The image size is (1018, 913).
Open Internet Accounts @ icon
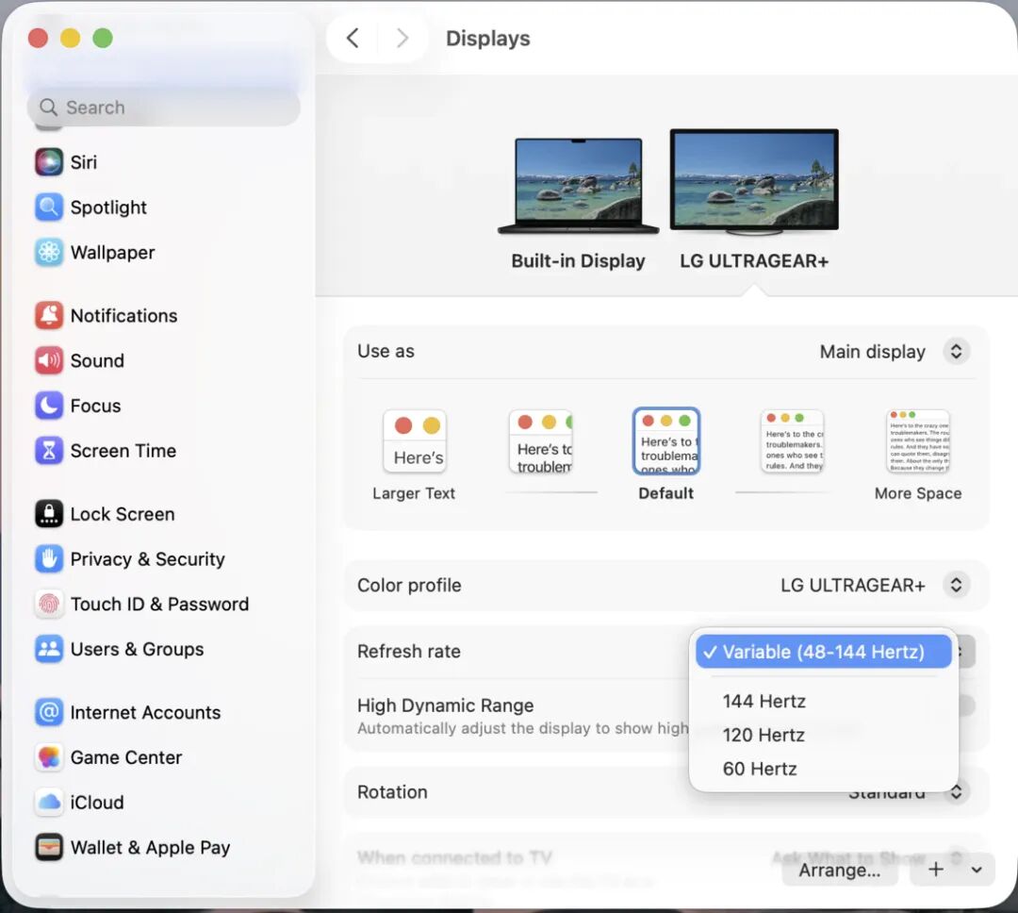pyautogui.click(x=49, y=712)
